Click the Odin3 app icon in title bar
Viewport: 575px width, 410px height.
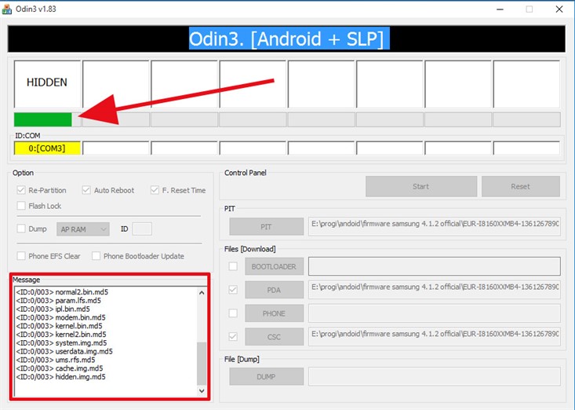tap(6, 9)
